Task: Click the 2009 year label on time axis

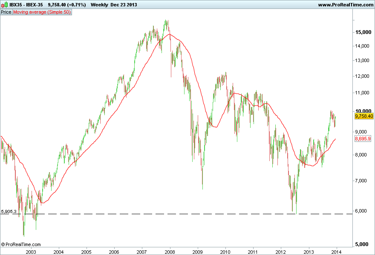Action: tap(198, 252)
